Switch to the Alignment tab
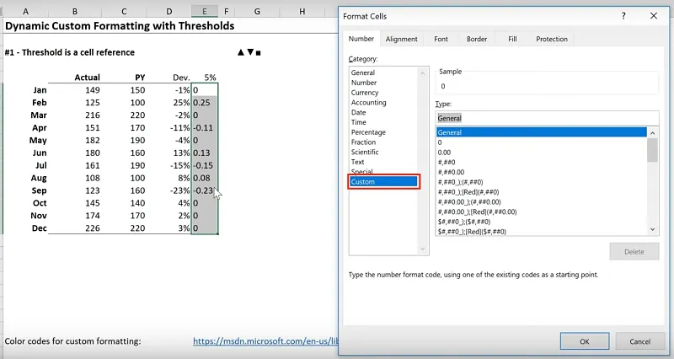Screen dimensions: 674x359 (x=401, y=39)
